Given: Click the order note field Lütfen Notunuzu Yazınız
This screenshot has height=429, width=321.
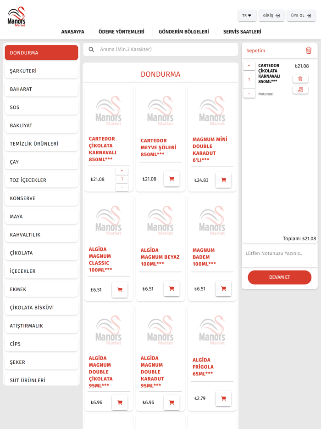Looking at the screenshot, I should coord(279,255).
